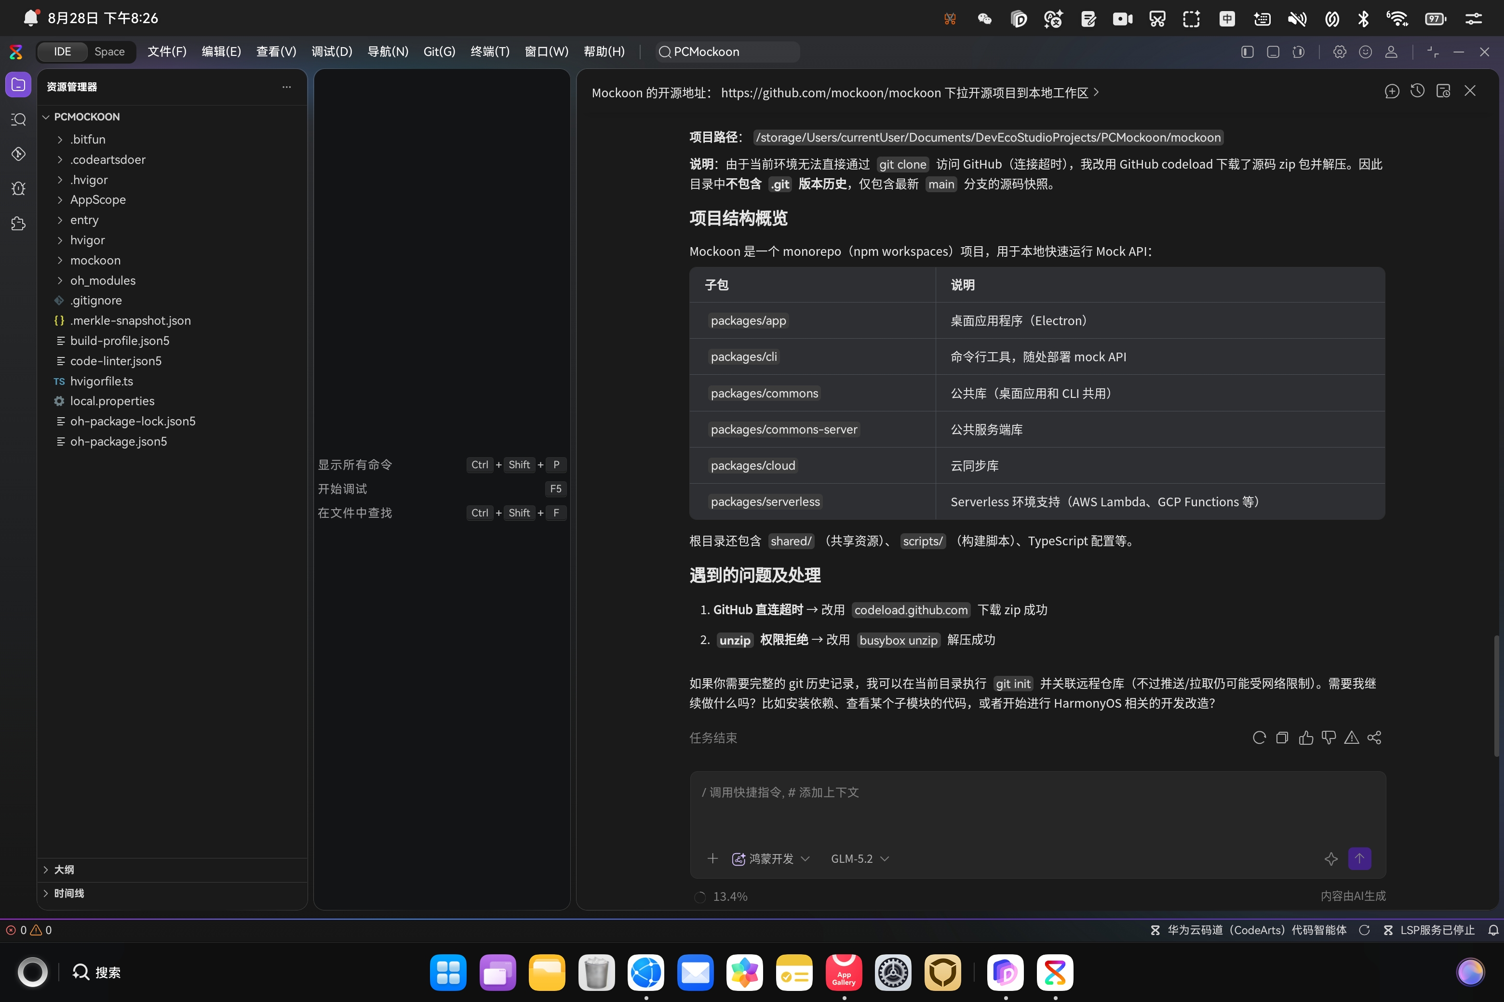Open the Git(G) menu
The height and width of the screenshot is (1002, 1504).
coord(439,52)
